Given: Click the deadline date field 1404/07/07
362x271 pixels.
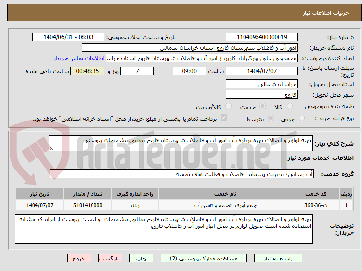Looking at the screenshot, I should (262, 71).
